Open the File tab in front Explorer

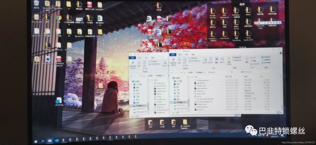(x=173, y=55)
